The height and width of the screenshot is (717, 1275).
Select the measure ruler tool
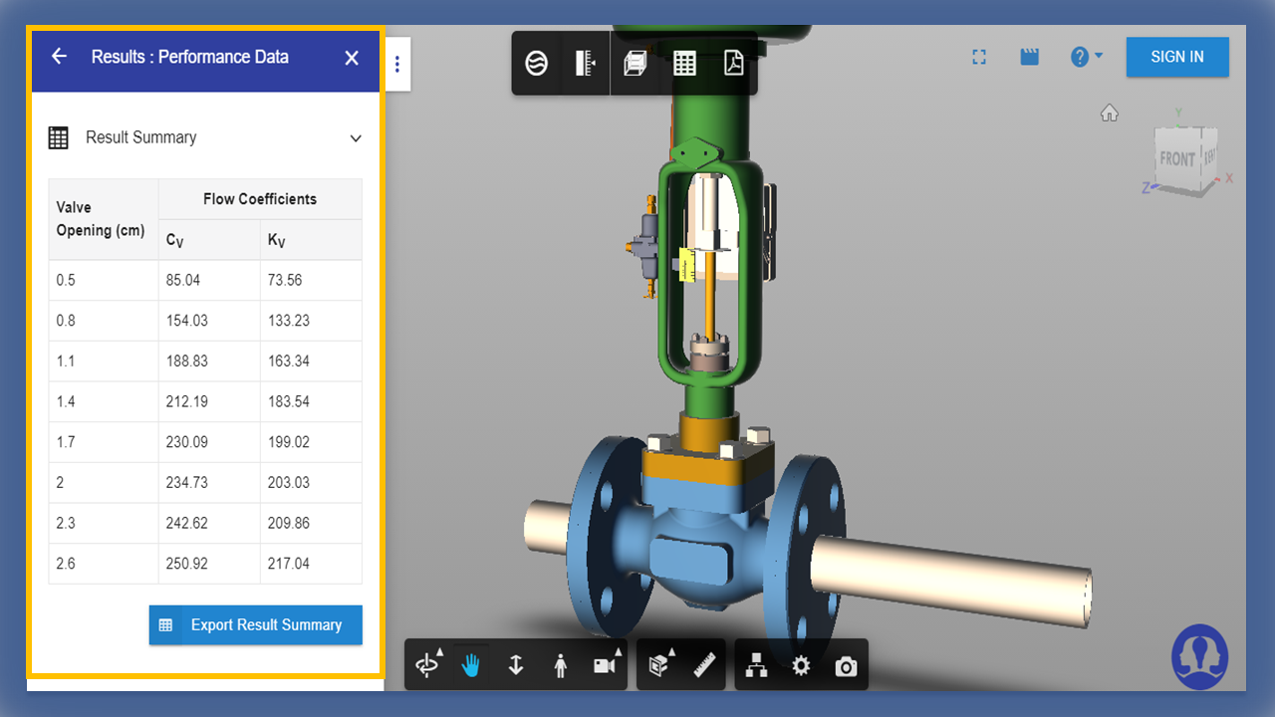pyautogui.click(x=705, y=665)
